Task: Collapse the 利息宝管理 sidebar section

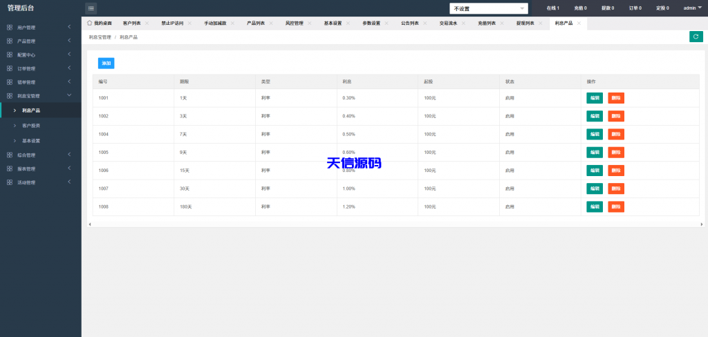Action: point(40,96)
